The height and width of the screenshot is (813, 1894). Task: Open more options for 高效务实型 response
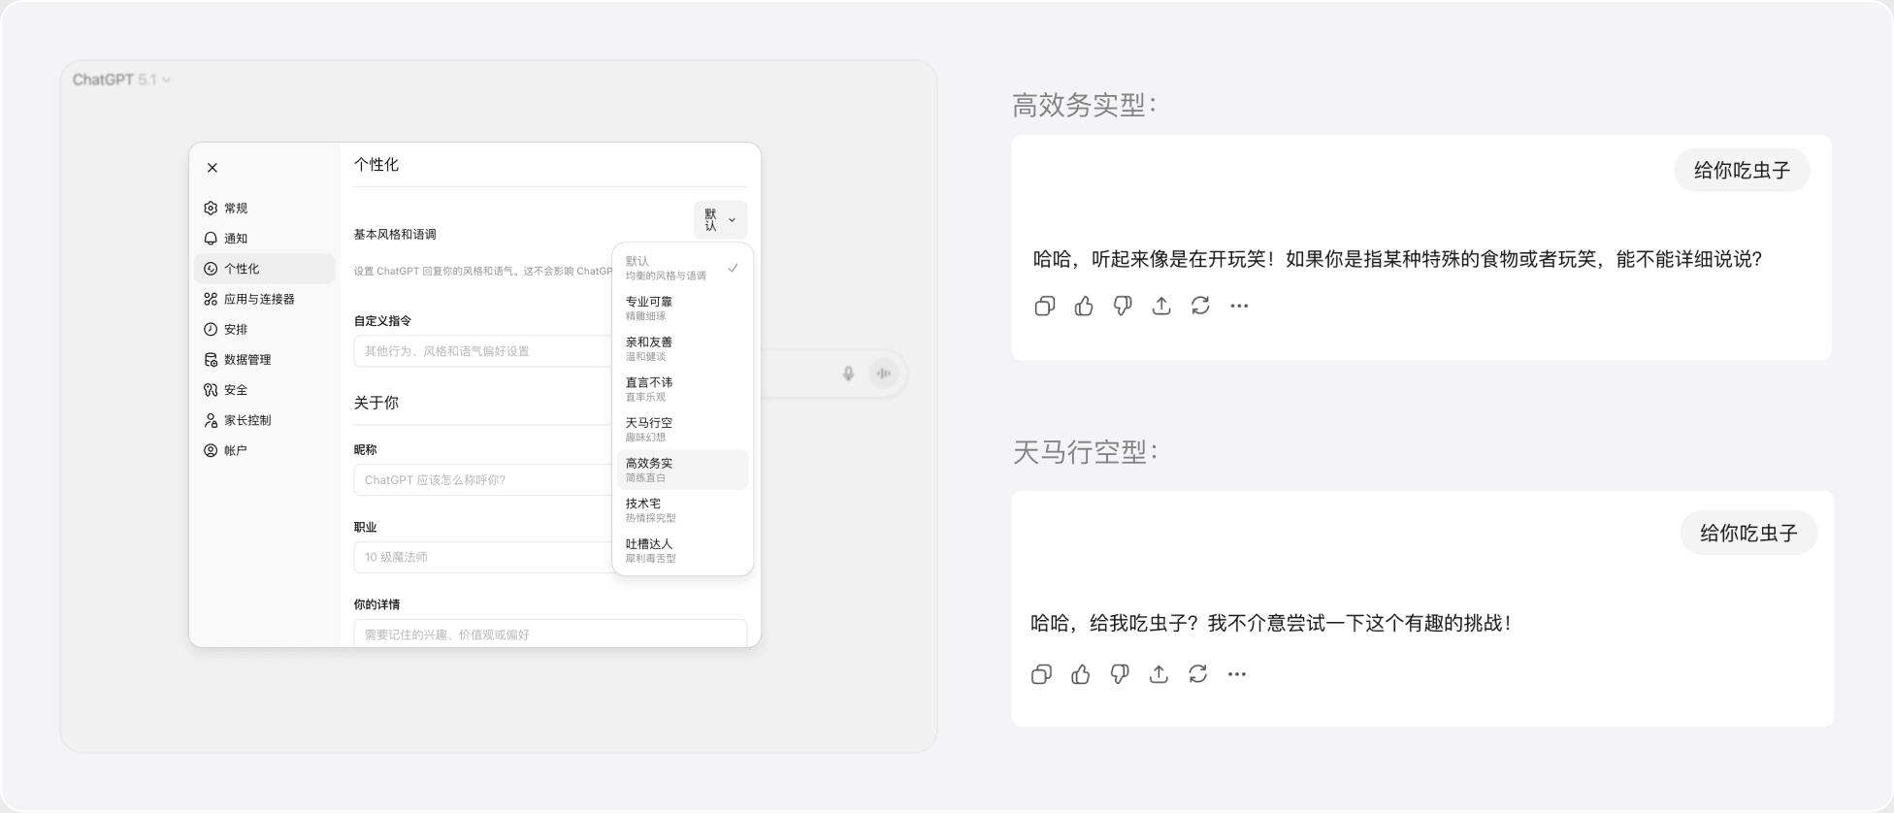pyautogui.click(x=1239, y=306)
